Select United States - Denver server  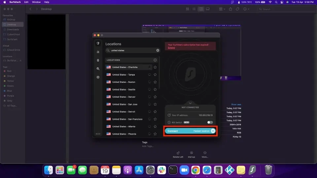pos(128,97)
